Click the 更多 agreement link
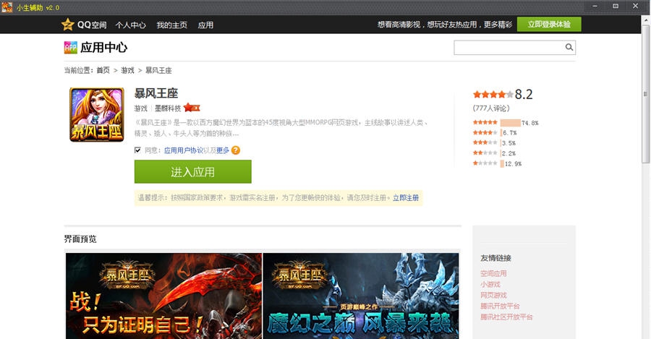 pos(223,150)
